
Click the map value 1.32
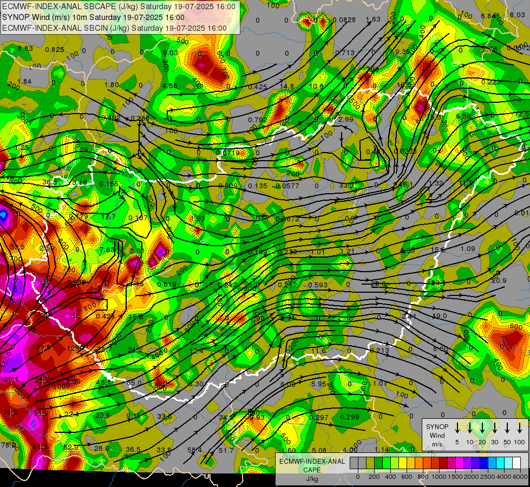[436, 183]
